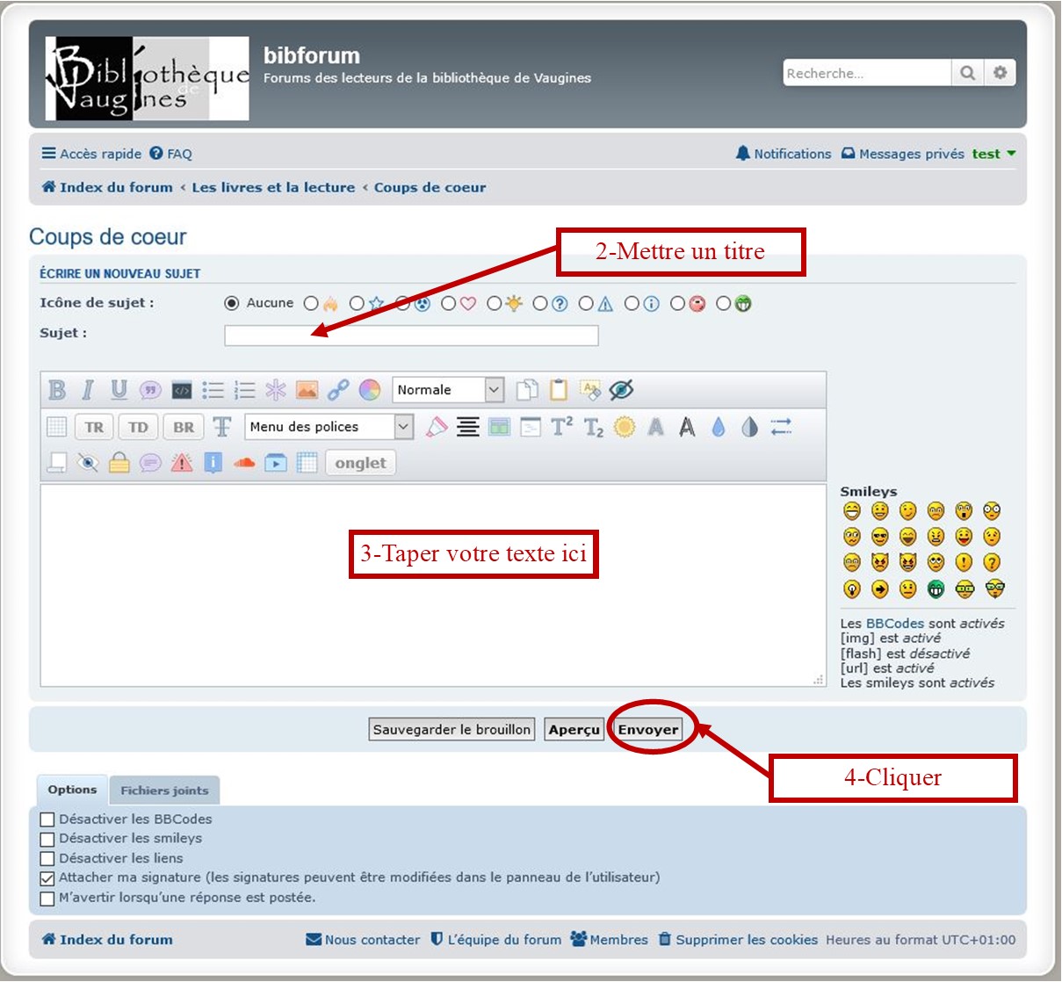Screen dimensions: 1062x982
Task: Open the test user account menu
Action: [x=993, y=154]
